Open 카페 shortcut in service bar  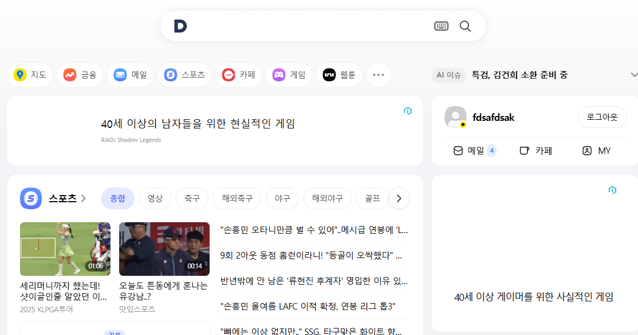coord(238,75)
